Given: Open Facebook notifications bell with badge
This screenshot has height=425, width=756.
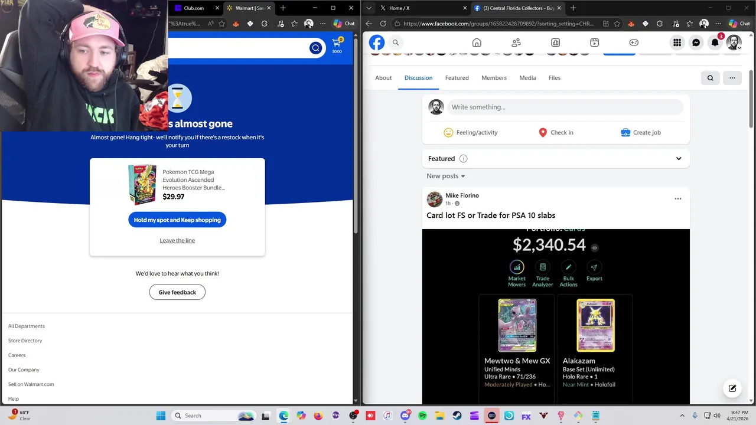Looking at the screenshot, I should [715, 42].
